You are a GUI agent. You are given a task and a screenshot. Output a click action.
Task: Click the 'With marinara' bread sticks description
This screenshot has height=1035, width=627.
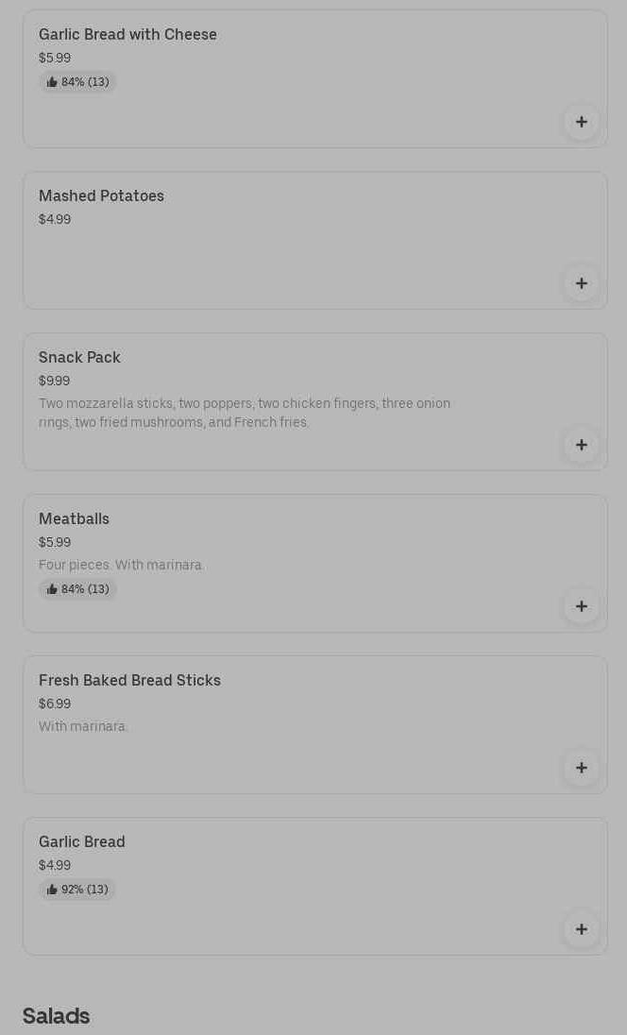point(83,726)
